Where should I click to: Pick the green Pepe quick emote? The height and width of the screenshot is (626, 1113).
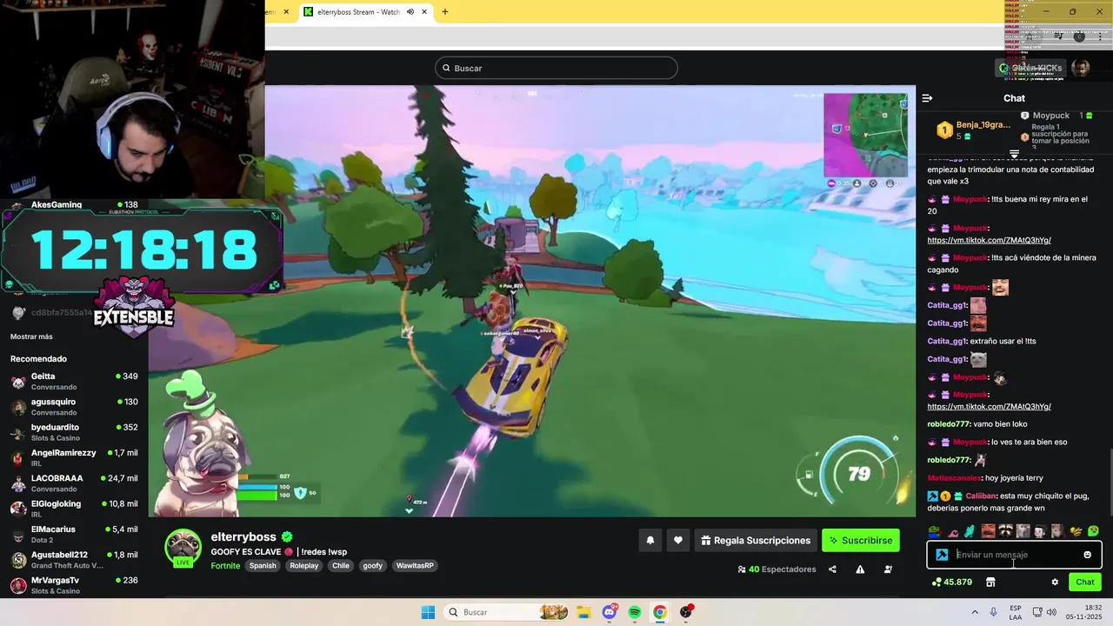(x=934, y=531)
